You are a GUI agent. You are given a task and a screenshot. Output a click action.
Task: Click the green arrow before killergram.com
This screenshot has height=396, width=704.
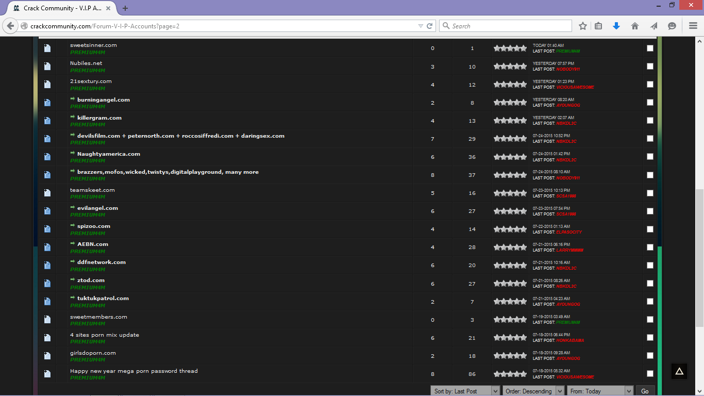click(x=73, y=117)
